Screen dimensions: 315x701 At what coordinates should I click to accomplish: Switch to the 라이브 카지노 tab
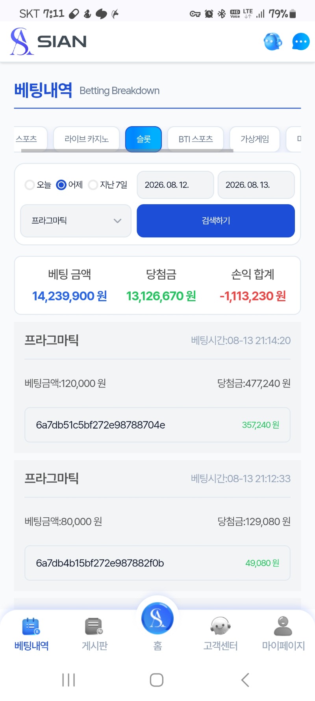click(87, 139)
